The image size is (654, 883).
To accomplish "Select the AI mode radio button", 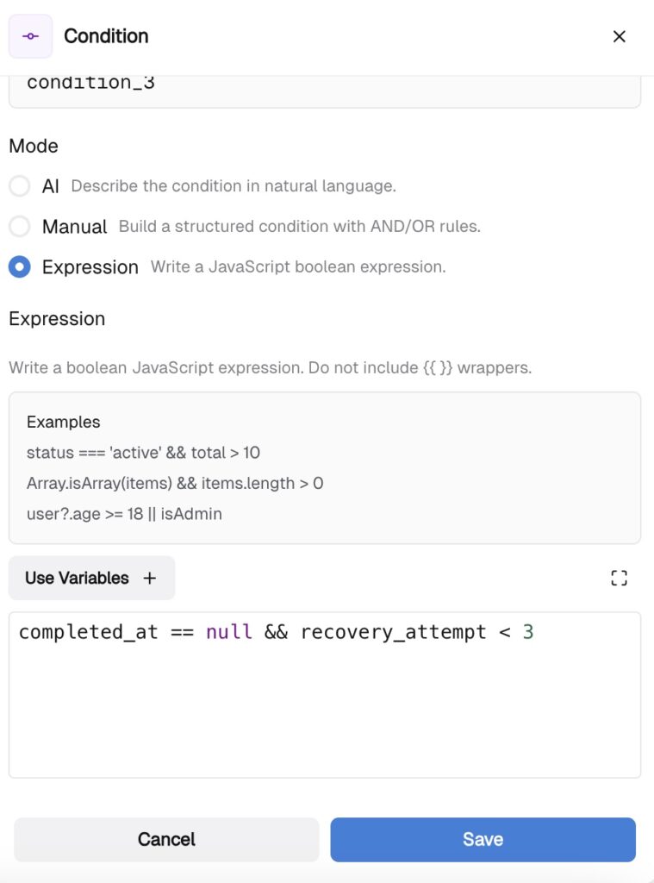I will [x=19, y=185].
